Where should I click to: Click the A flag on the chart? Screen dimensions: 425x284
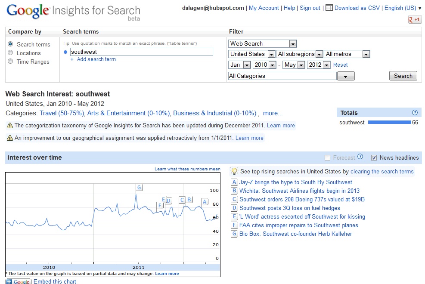tap(205, 202)
